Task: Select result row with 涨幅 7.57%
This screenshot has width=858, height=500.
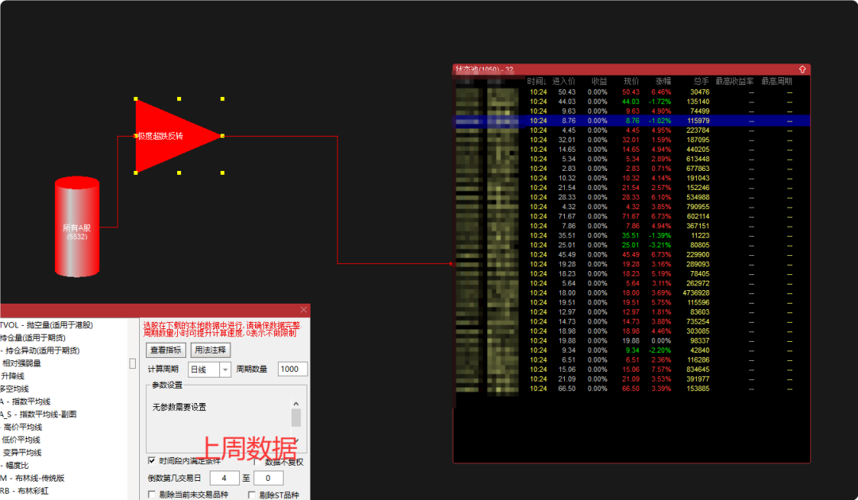Action: coord(632,370)
